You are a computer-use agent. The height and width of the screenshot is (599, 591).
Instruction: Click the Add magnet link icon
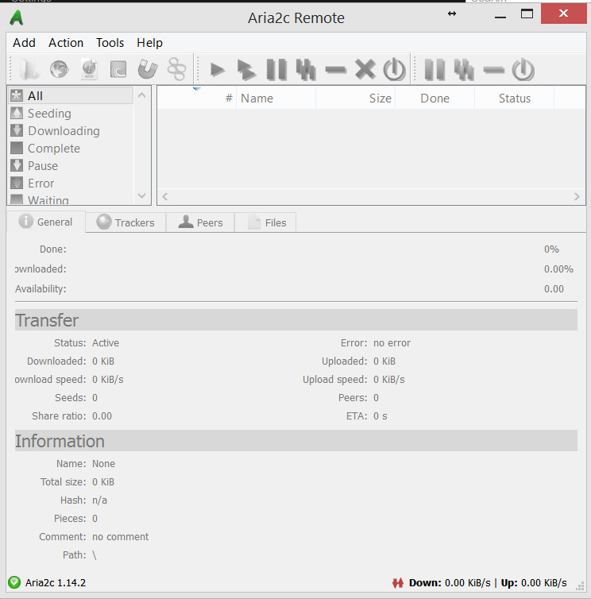147,70
